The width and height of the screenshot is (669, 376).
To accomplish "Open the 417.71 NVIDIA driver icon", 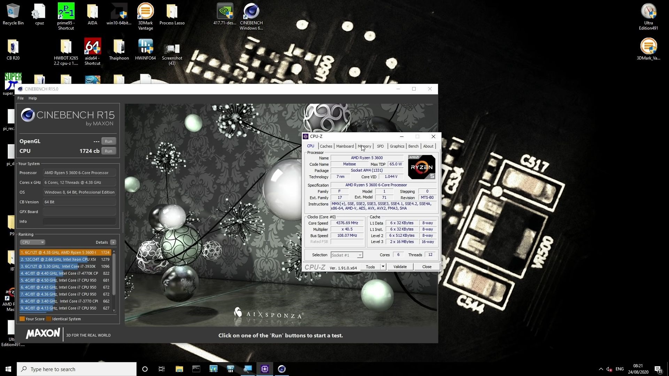I will pos(225,14).
